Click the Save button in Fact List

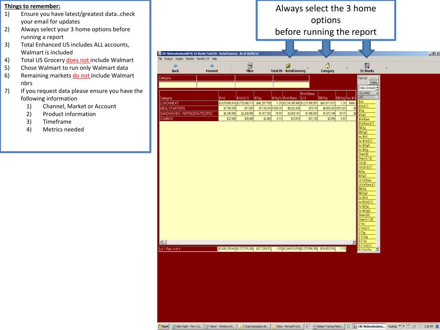pyautogui.click(x=373, y=78)
